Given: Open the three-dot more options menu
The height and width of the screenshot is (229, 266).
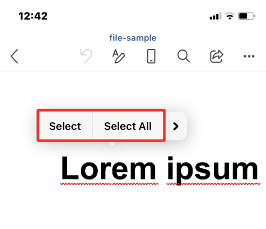Looking at the screenshot, I should pyautogui.click(x=249, y=56).
